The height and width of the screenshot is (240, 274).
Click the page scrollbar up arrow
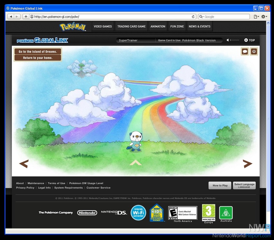click(268, 23)
